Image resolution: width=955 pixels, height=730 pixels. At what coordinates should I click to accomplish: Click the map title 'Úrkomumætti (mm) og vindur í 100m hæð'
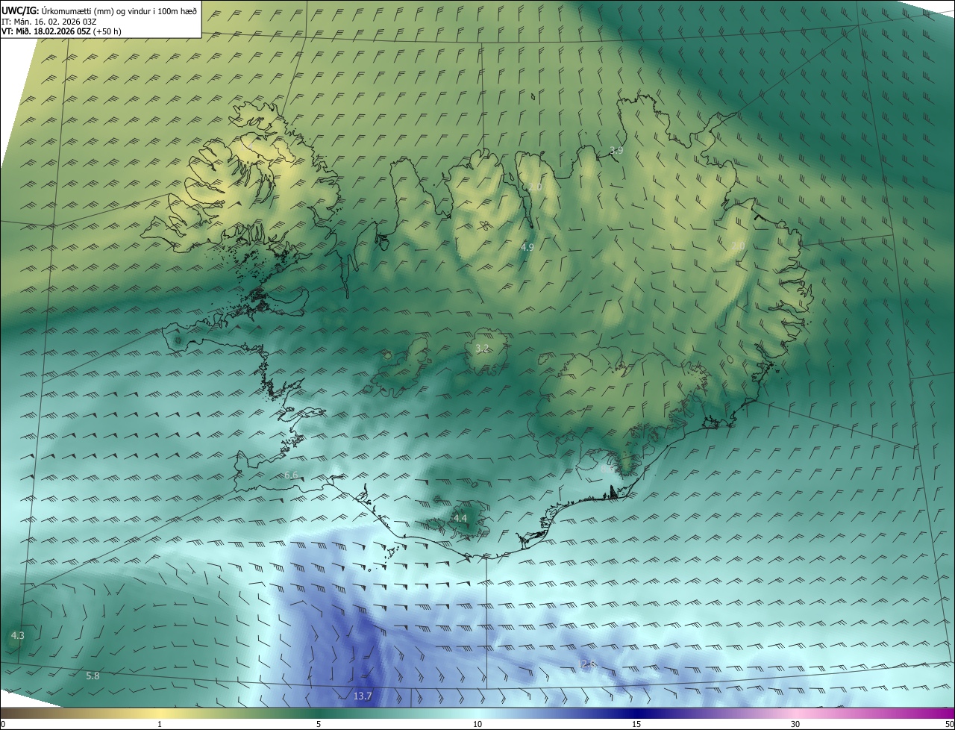point(119,10)
